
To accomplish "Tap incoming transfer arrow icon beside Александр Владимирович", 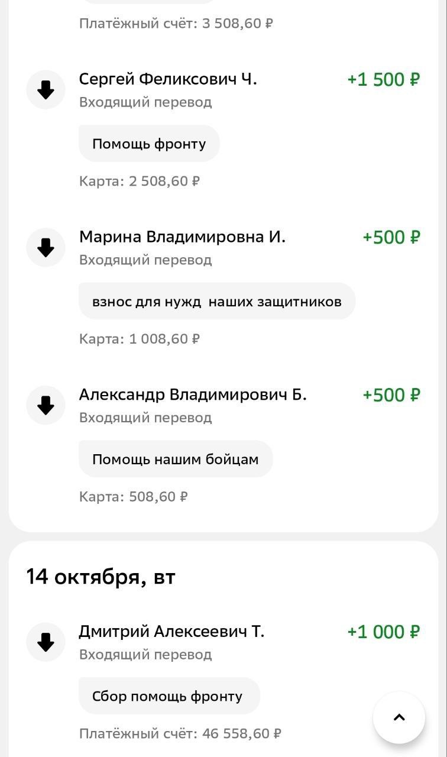I will (x=46, y=406).
